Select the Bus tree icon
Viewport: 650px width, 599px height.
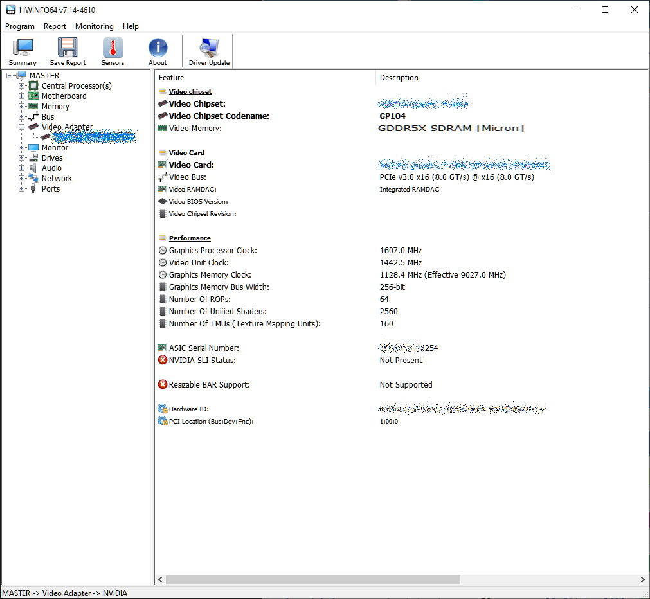33,116
